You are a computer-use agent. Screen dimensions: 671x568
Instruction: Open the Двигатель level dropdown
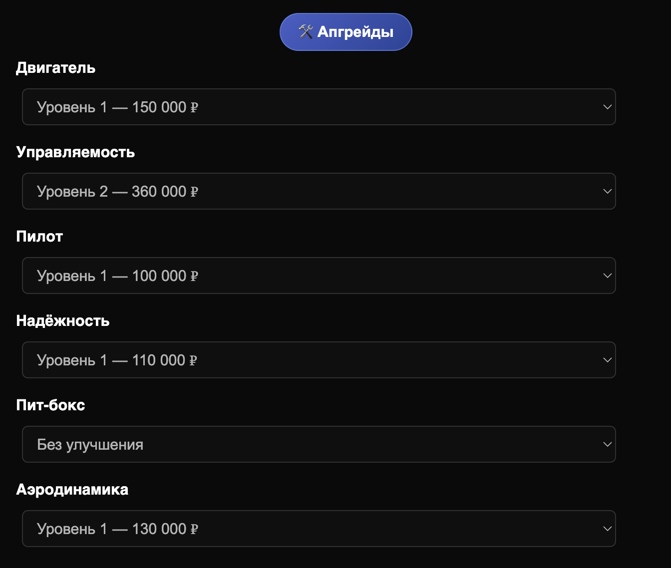click(319, 107)
